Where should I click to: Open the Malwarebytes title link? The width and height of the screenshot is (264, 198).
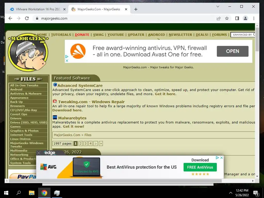point(72,118)
